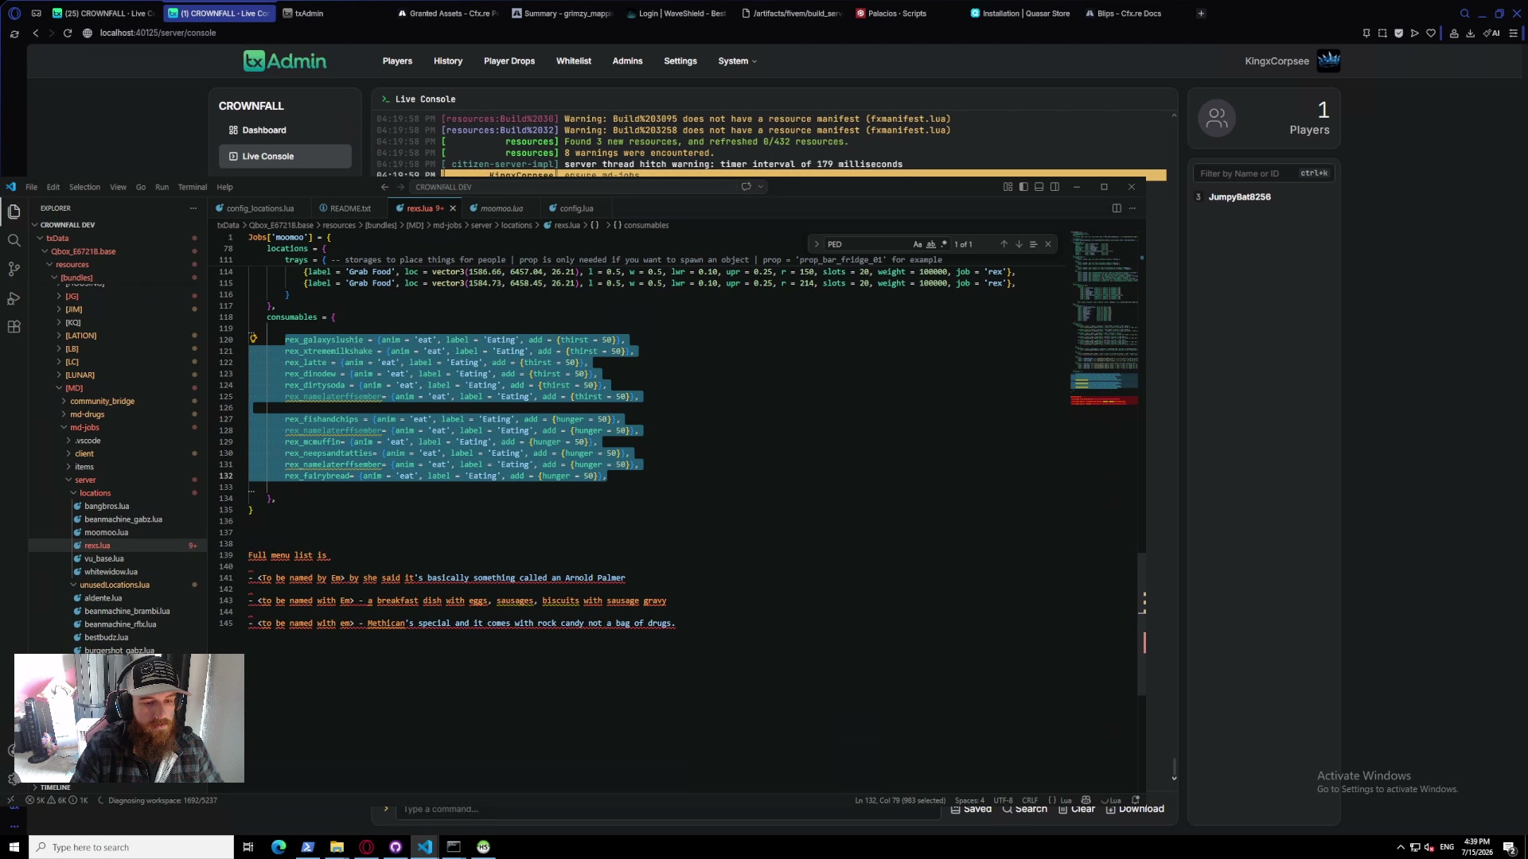Open the Search view in VS Code activity bar

click(14, 240)
